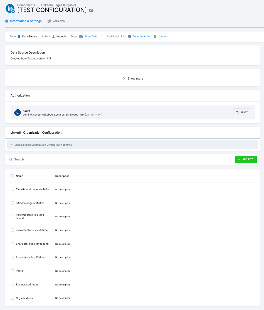
Task: Click the configuration title [TEST CONFIGURATION]
Action: pyautogui.click(x=52, y=10)
